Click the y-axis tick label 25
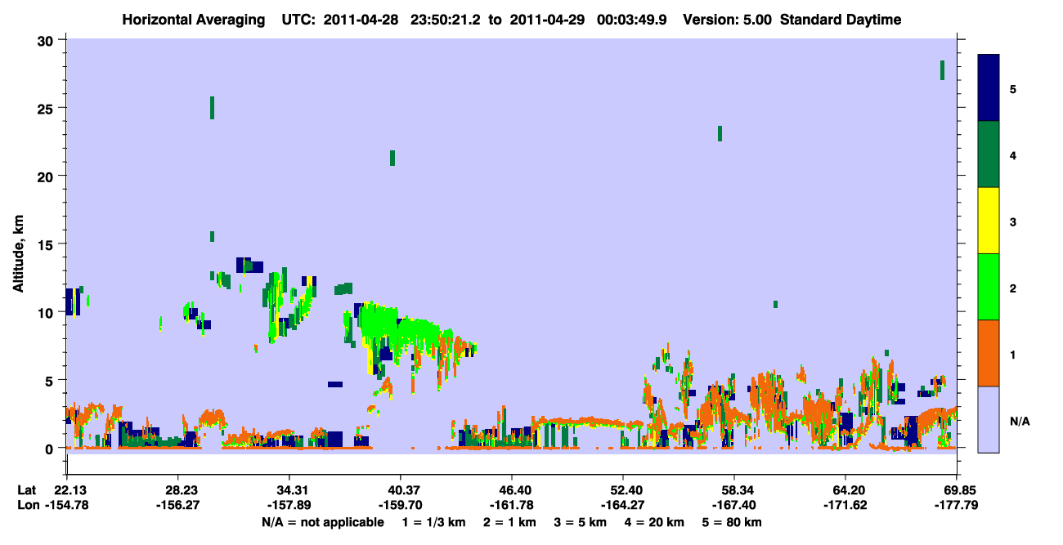The height and width of the screenshot is (545, 1063). (x=47, y=109)
